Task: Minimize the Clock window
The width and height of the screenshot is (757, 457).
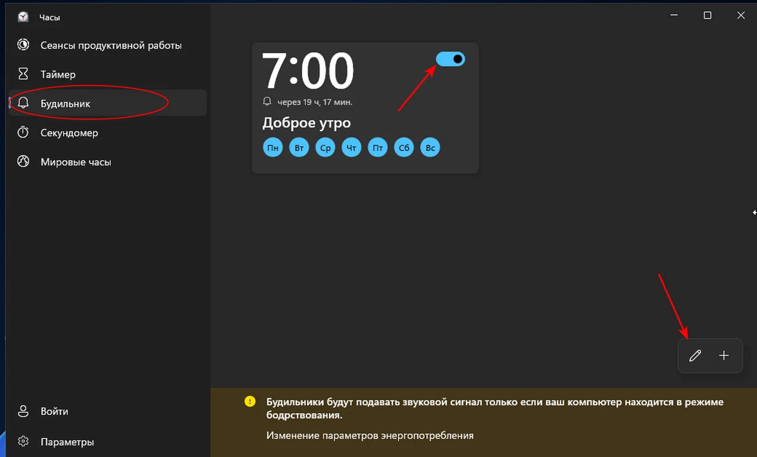Action: (674, 16)
